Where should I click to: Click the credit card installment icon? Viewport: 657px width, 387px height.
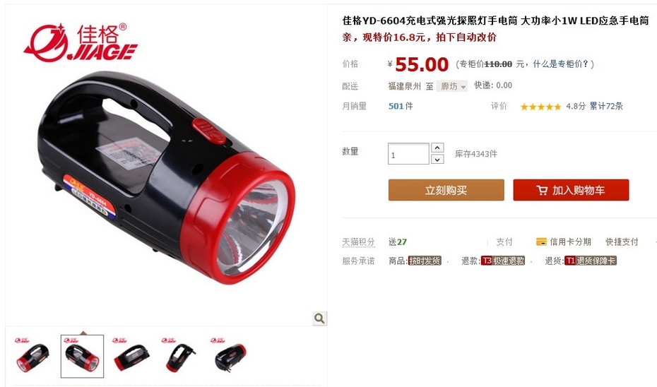coord(541,242)
